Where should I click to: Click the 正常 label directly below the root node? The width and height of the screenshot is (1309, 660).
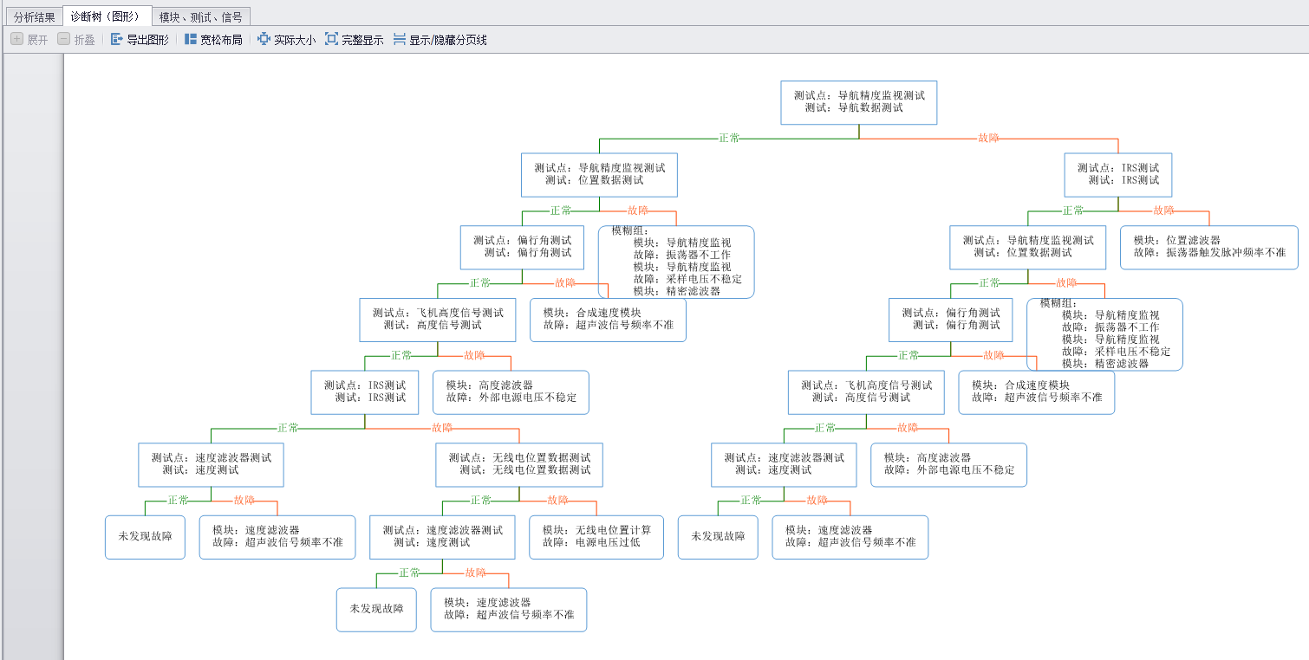(729, 138)
